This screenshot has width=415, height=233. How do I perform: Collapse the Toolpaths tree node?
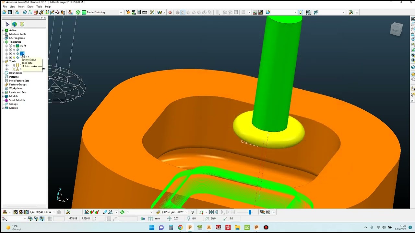[x=3, y=42]
